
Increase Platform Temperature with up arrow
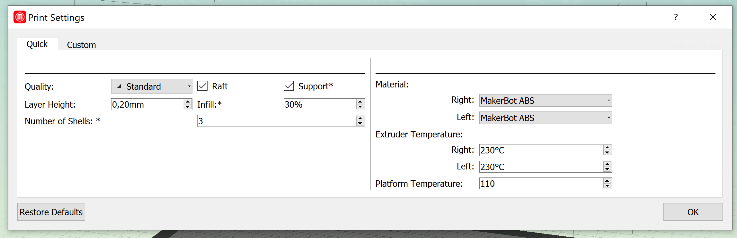(607, 181)
